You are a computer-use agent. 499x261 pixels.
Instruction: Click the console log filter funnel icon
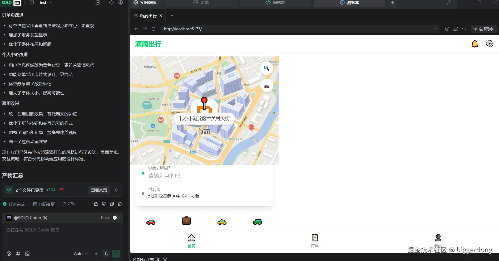[165, 259]
